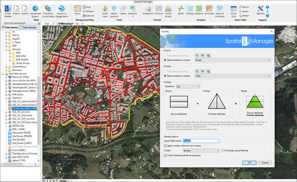
Task: Click Export to Google Earth icon
Action: (62, 11)
